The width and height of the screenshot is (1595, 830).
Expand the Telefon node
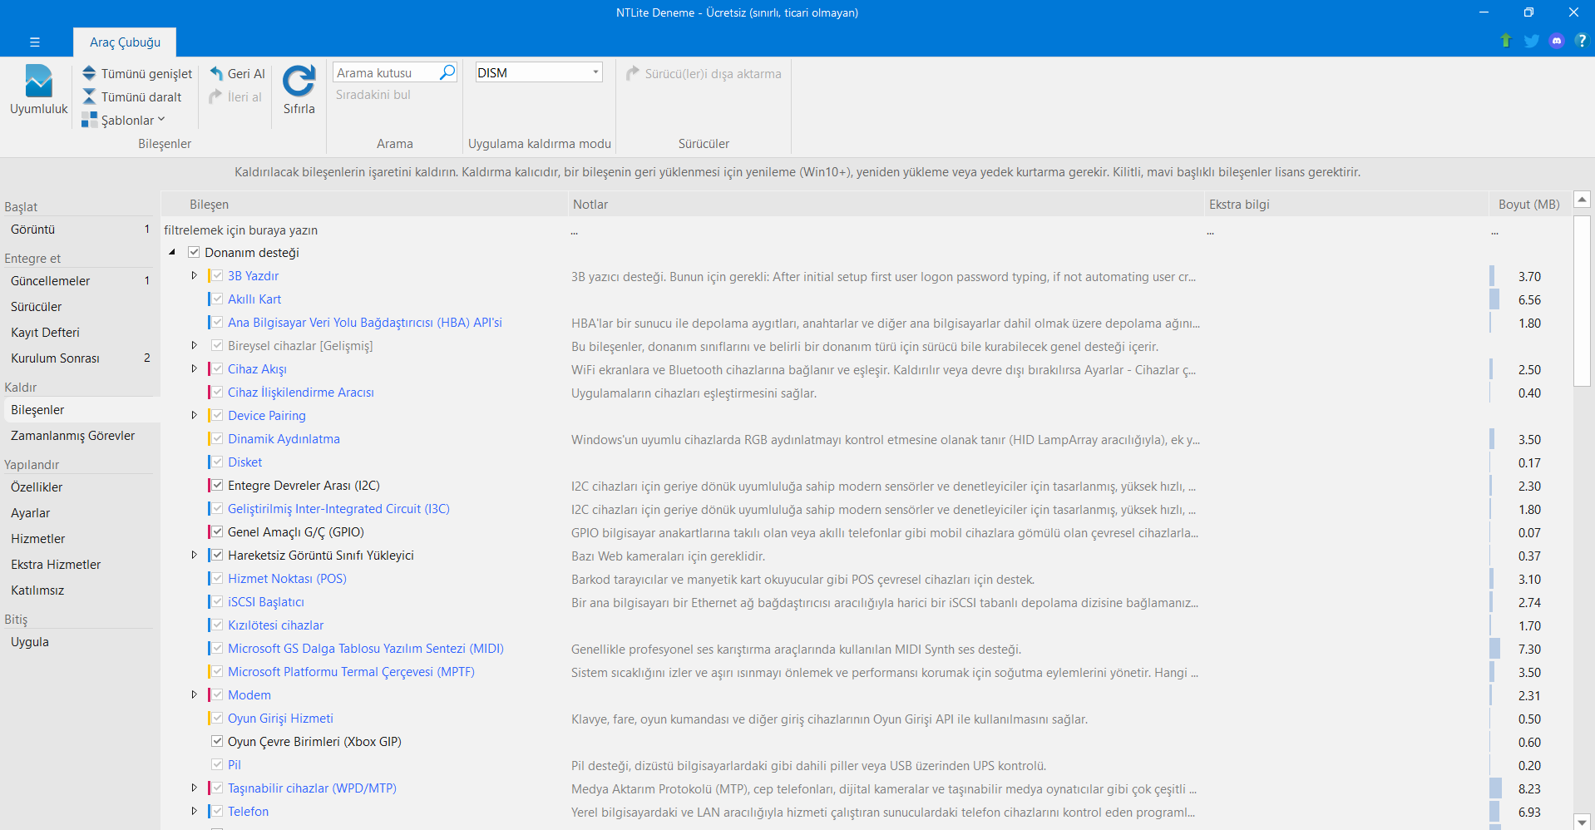click(x=195, y=811)
